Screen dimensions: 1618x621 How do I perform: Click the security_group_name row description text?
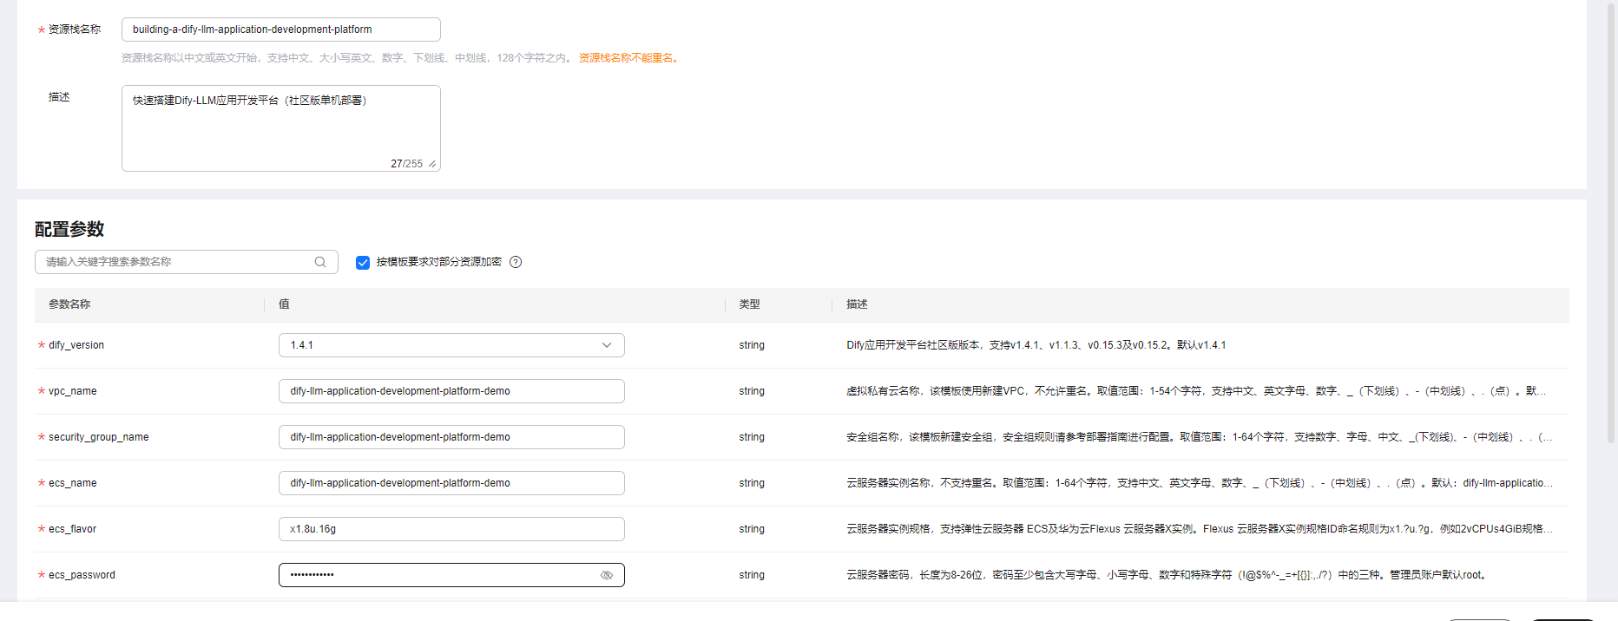pyautogui.click(x=1200, y=437)
